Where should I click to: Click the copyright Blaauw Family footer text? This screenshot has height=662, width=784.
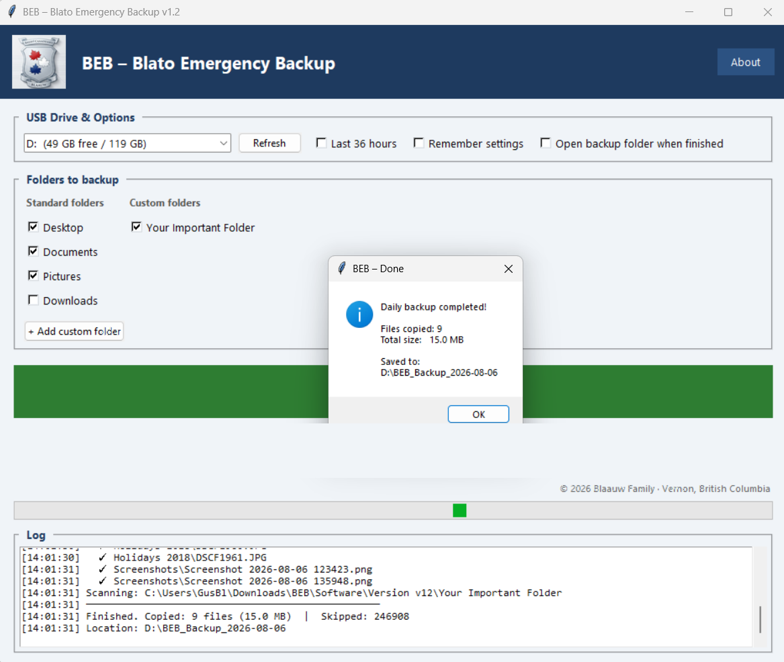[664, 489]
